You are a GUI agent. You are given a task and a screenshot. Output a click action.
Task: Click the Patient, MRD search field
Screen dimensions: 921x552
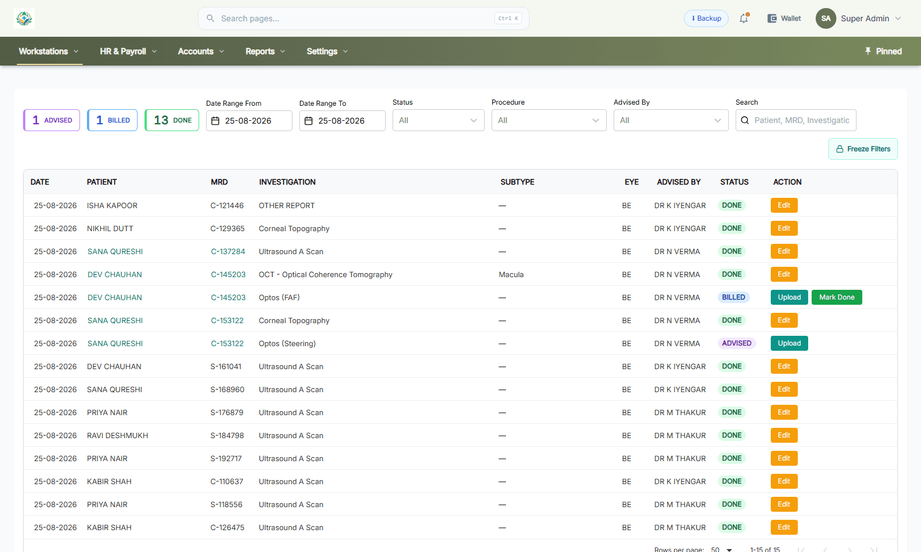(x=796, y=120)
